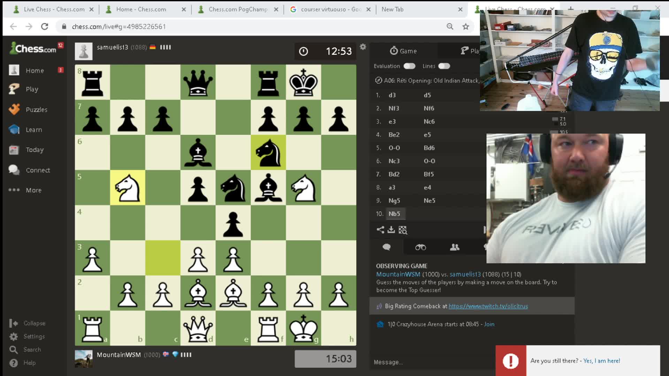
Task: Switch to 'Chess.com PogChamp' browser tab
Action: [x=238, y=9]
